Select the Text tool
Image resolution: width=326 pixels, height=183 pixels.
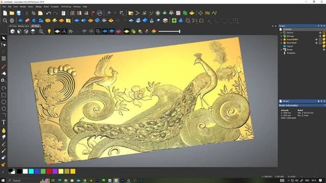pos(4,122)
